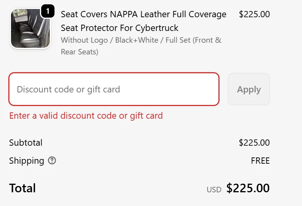The width and height of the screenshot is (302, 206).
Task: Click the Seat Protector For Cybertruck text
Action: [x=119, y=28]
